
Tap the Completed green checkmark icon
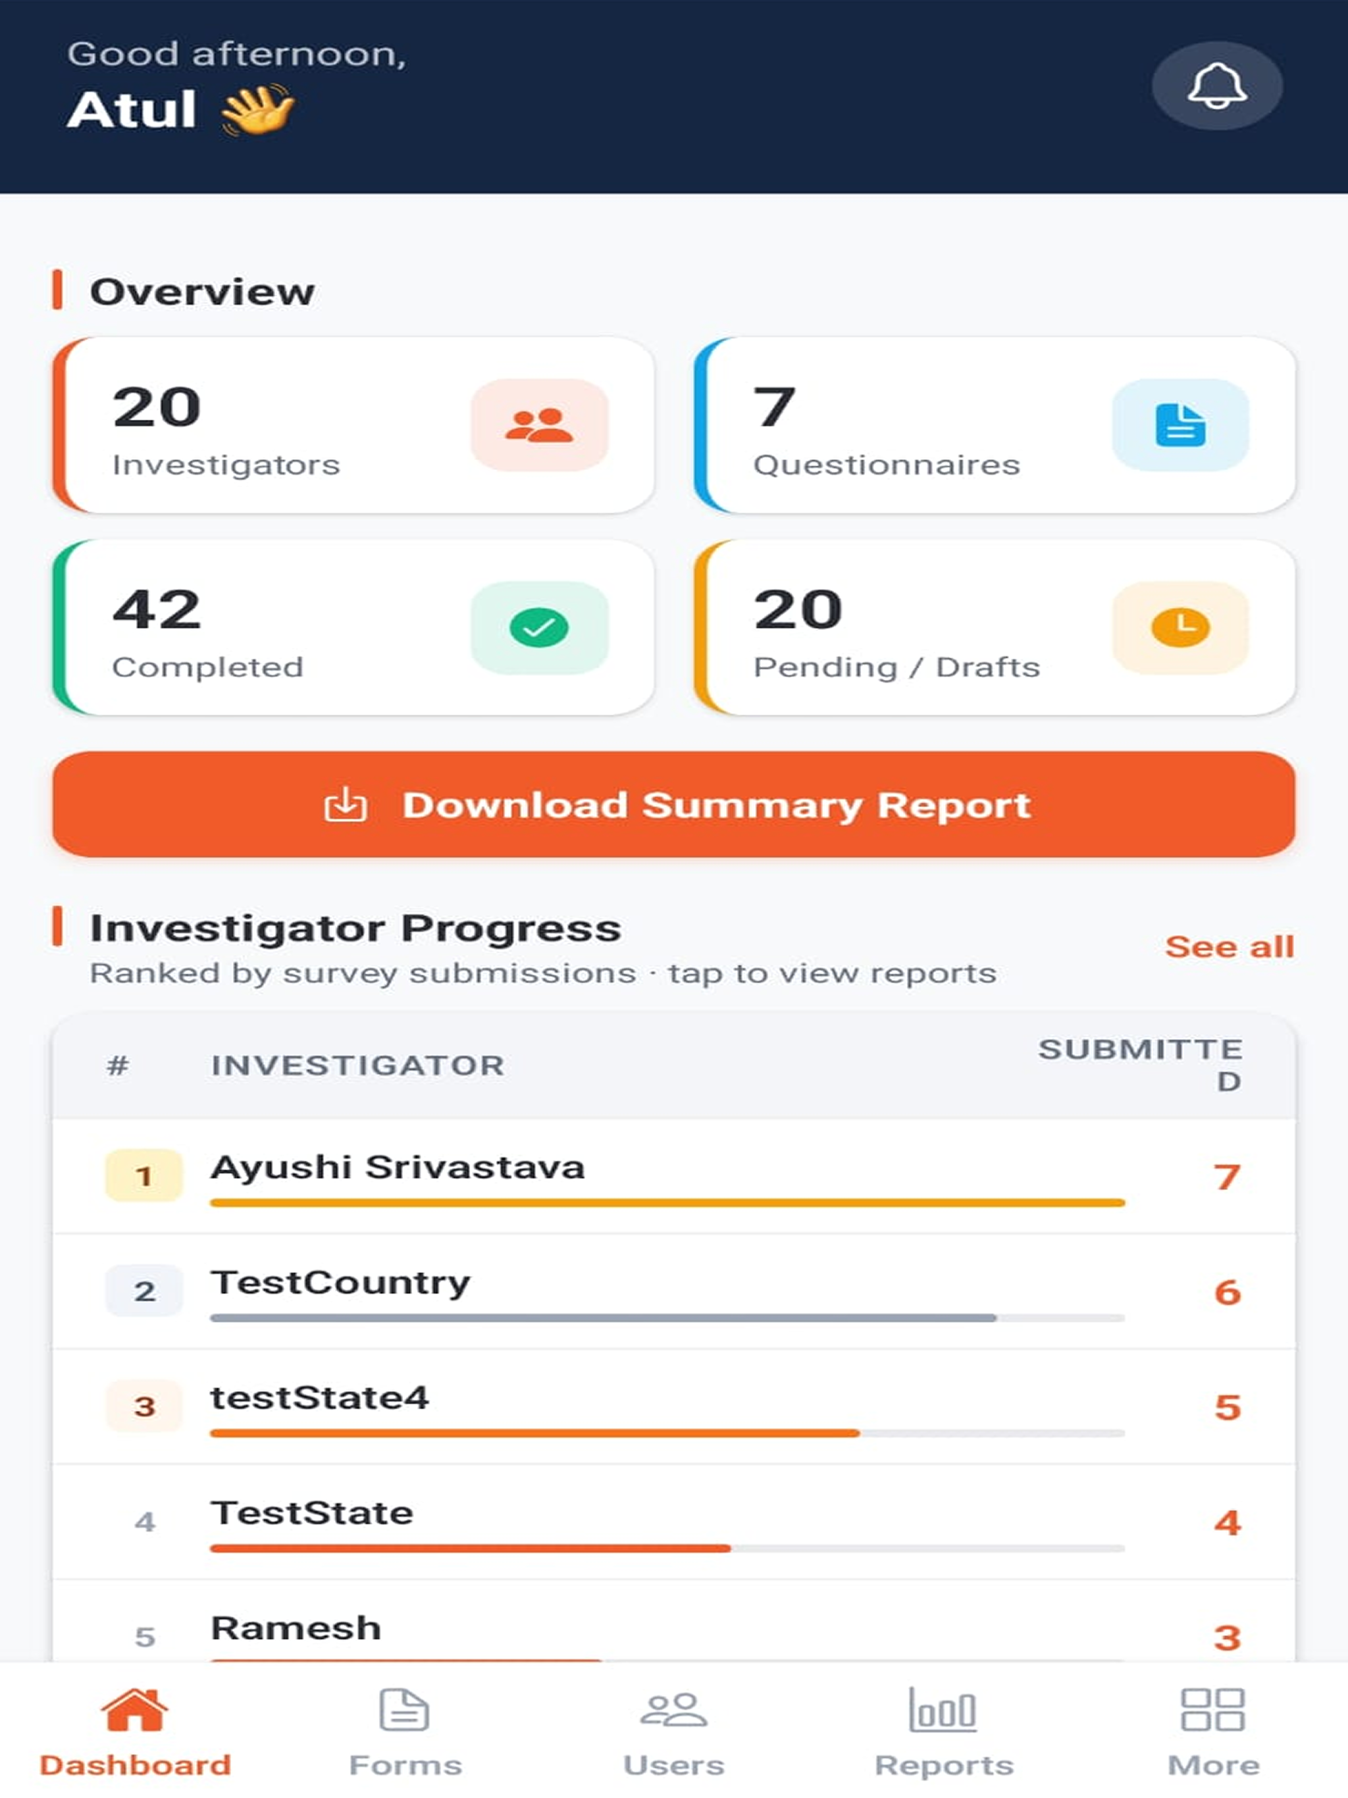539,627
